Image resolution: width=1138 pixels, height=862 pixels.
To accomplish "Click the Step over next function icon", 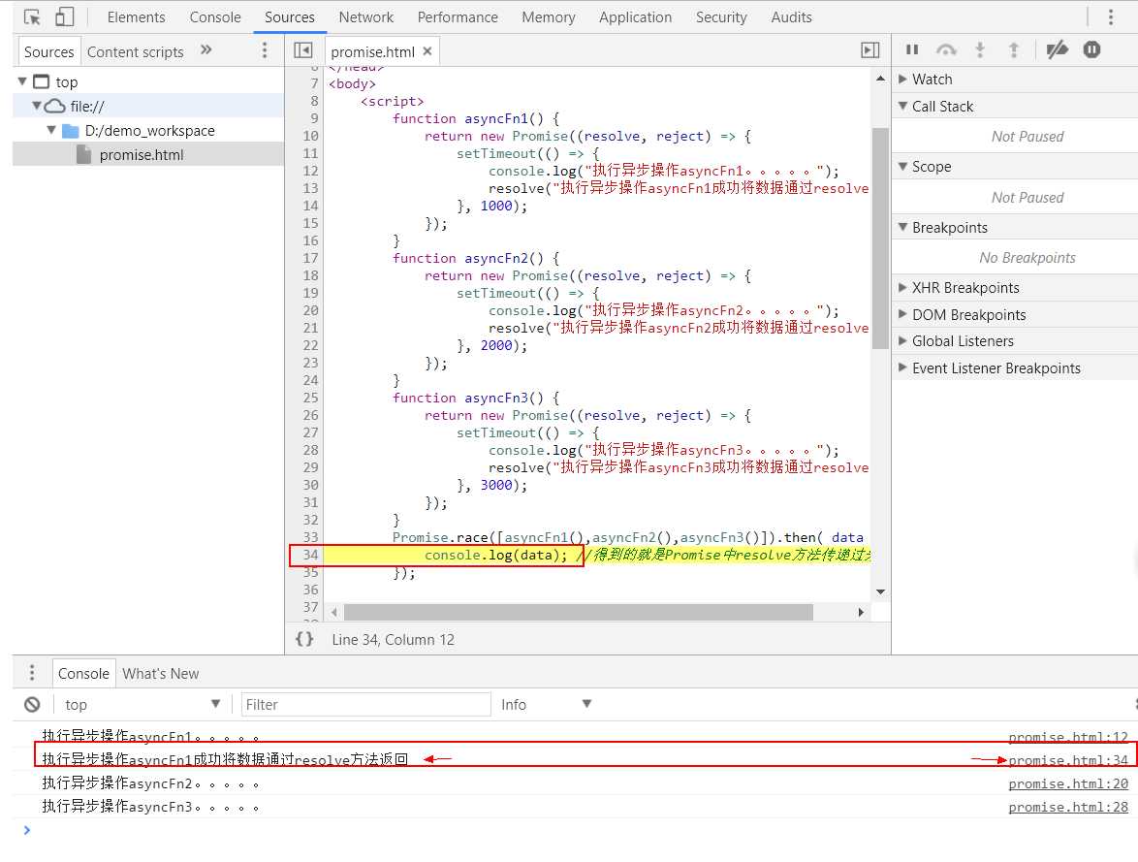I will 946,49.
